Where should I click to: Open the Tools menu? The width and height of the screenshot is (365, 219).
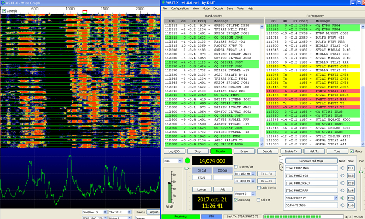tap(240, 9)
